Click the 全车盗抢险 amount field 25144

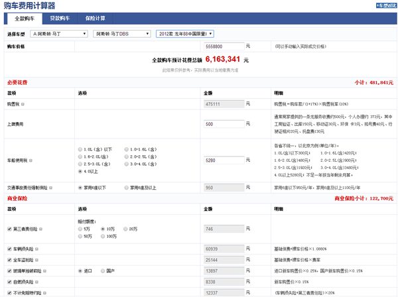click(x=224, y=260)
